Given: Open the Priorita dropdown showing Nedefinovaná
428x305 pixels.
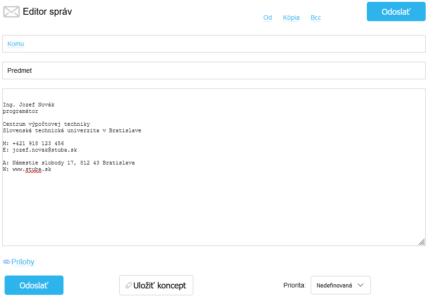Looking at the screenshot, I should pos(340,285).
